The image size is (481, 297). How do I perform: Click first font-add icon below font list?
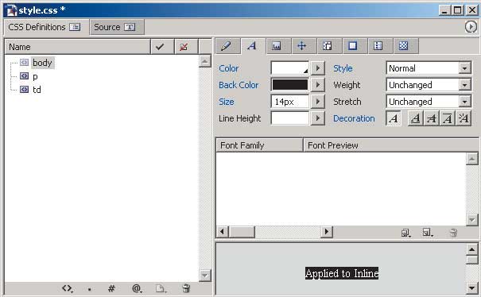click(405, 233)
